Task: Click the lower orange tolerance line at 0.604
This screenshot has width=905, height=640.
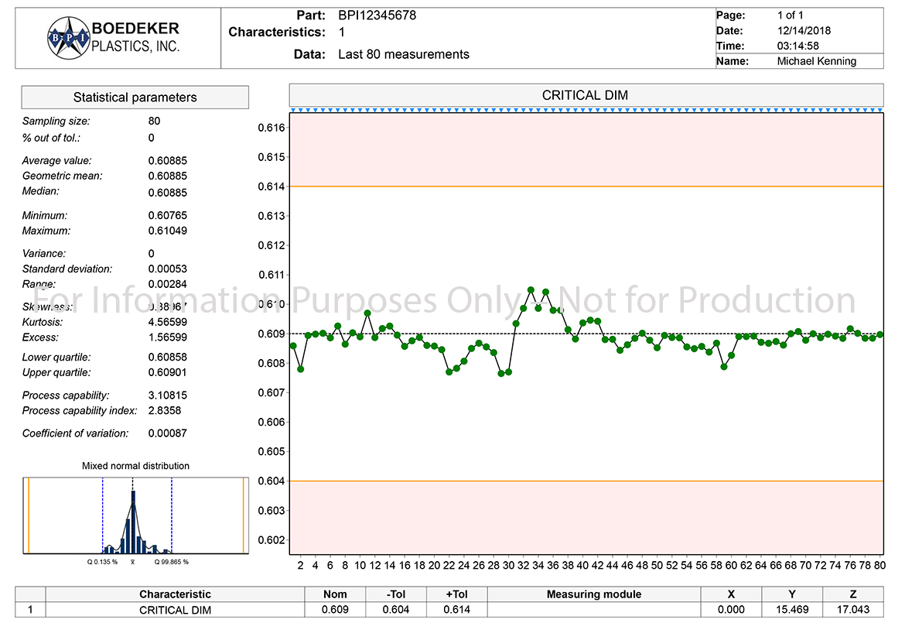Action: pyautogui.click(x=586, y=481)
